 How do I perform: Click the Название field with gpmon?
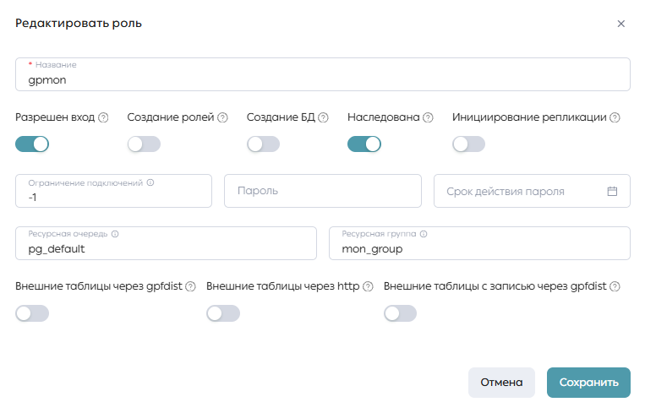pos(323,74)
